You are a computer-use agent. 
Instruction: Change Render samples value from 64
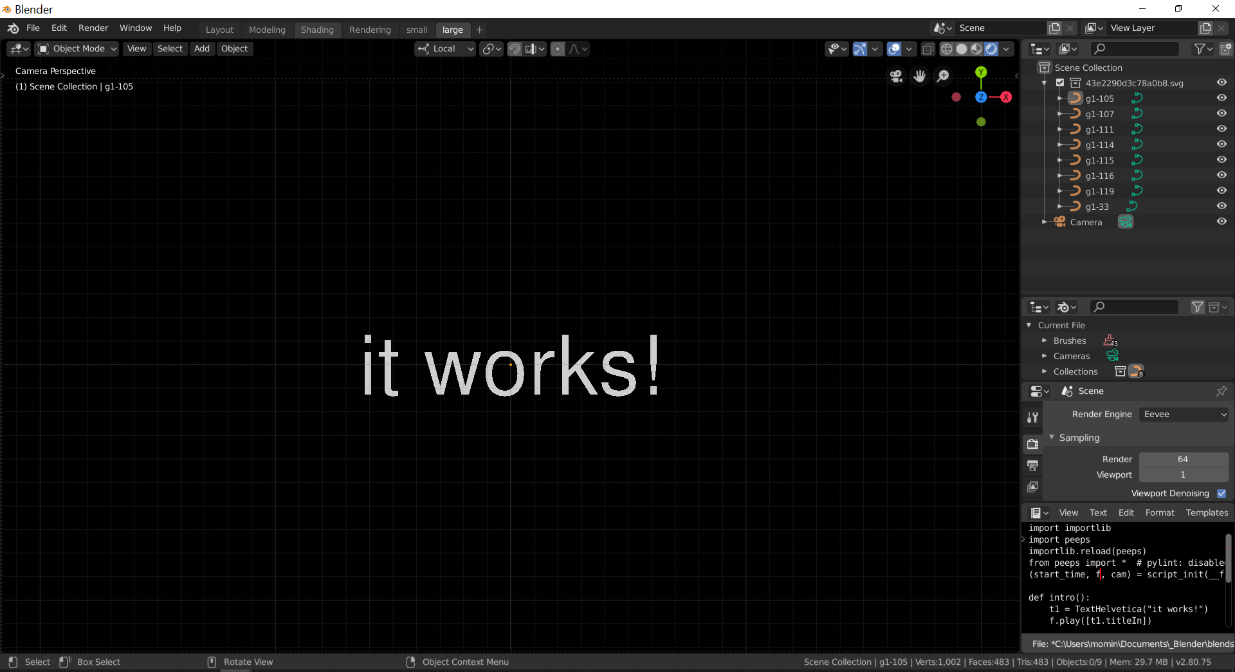[x=1182, y=458]
